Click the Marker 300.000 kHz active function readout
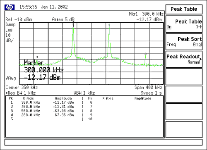 43,70
